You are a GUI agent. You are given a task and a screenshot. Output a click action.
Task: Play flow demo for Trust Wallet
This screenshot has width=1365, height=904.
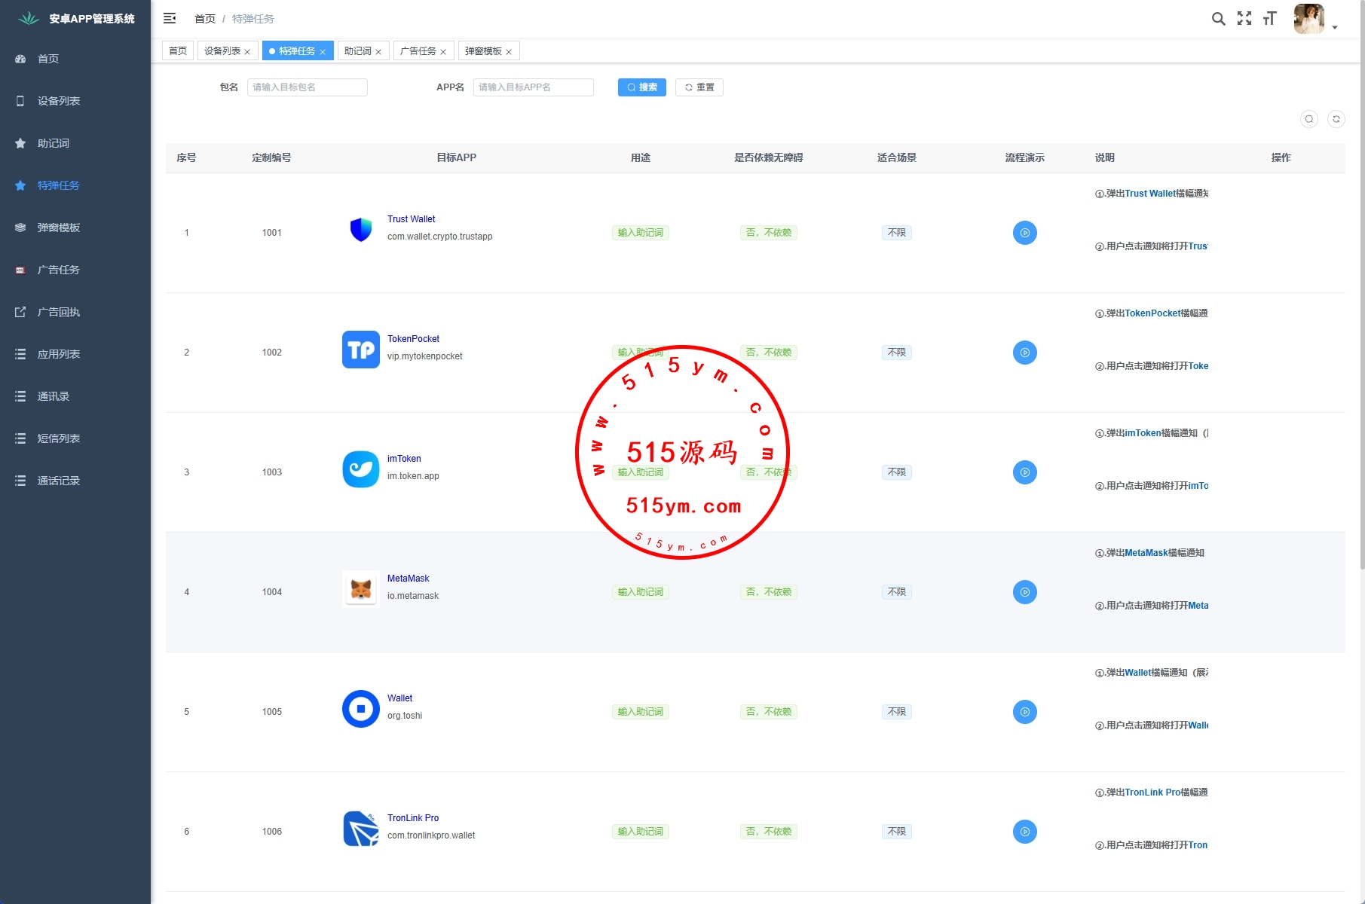tap(1025, 233)
